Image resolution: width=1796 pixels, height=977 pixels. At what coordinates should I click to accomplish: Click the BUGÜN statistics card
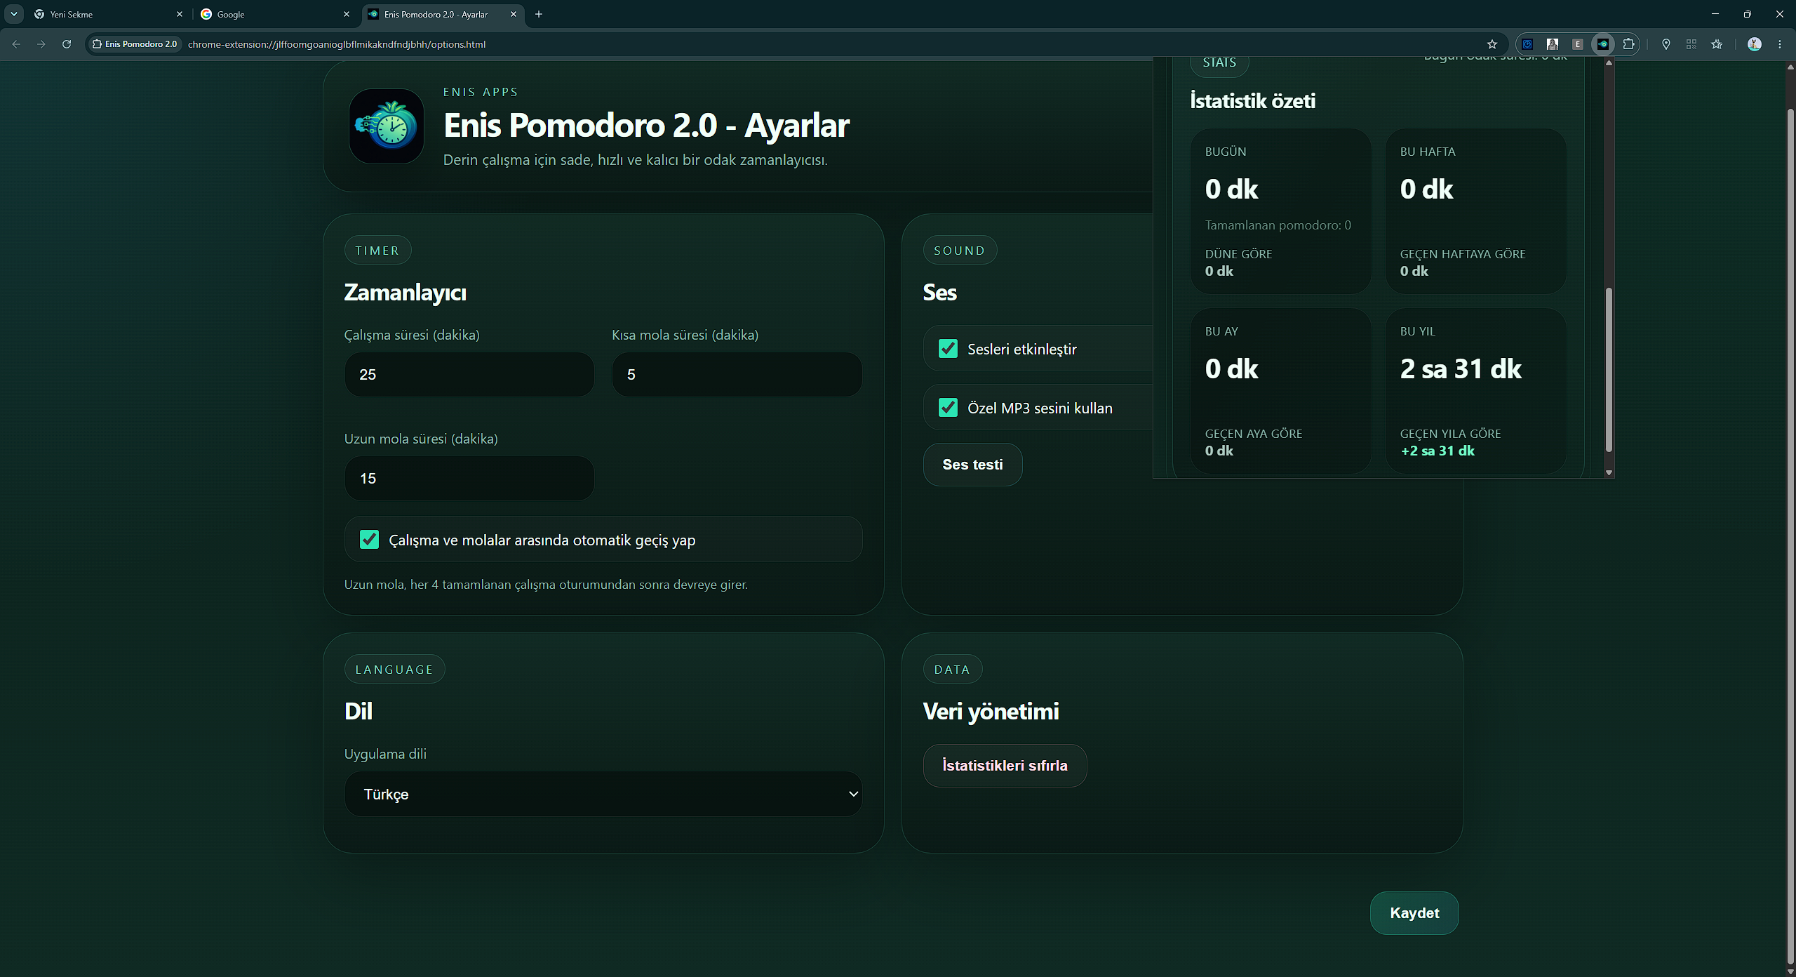click(x=1281, y=211)
